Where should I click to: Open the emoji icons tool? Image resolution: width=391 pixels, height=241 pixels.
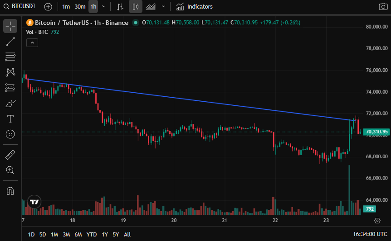click(10, 134)
